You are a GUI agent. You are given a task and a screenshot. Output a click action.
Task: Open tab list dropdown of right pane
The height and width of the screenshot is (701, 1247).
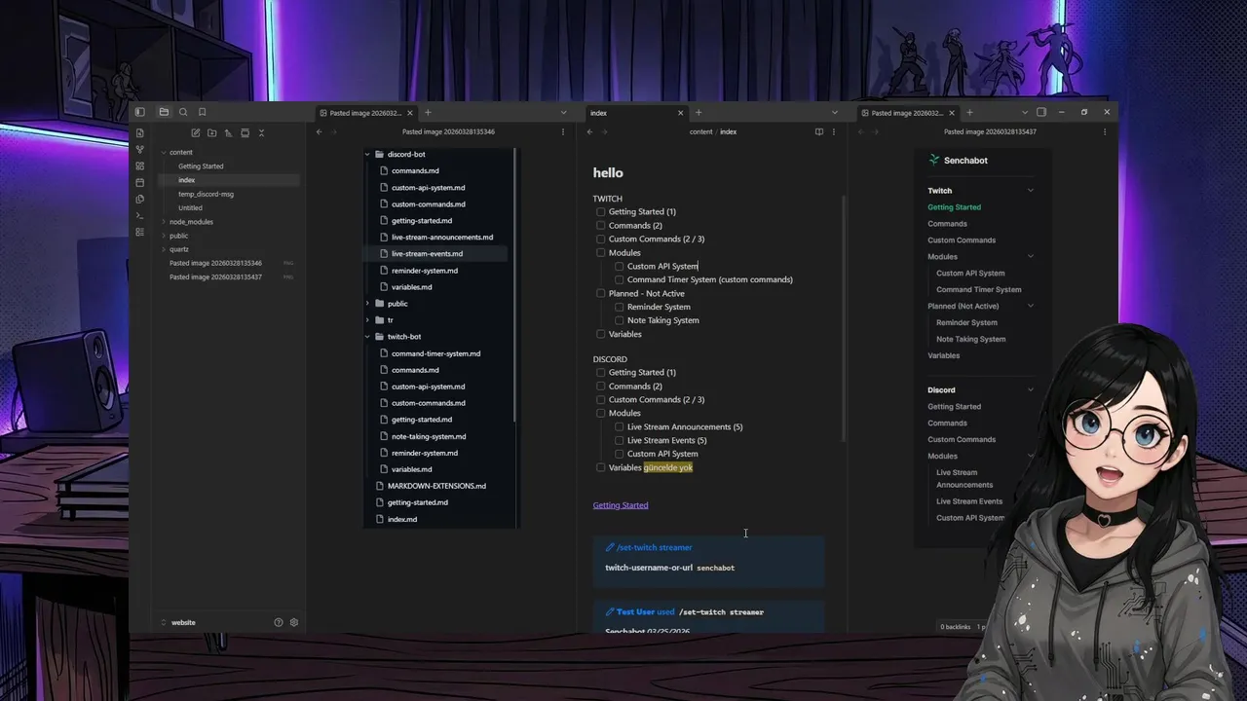click(1024, 113)
